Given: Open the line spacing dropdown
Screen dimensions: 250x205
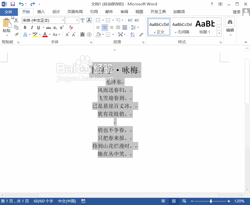Looking at the screenshot, I should click(x=135, y=27).
